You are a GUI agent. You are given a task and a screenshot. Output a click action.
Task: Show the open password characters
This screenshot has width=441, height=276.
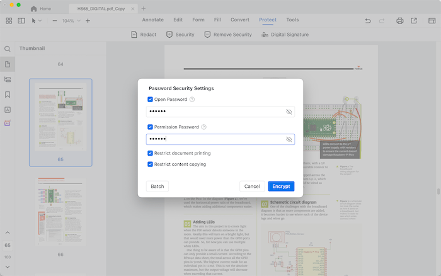coord(289,112)
